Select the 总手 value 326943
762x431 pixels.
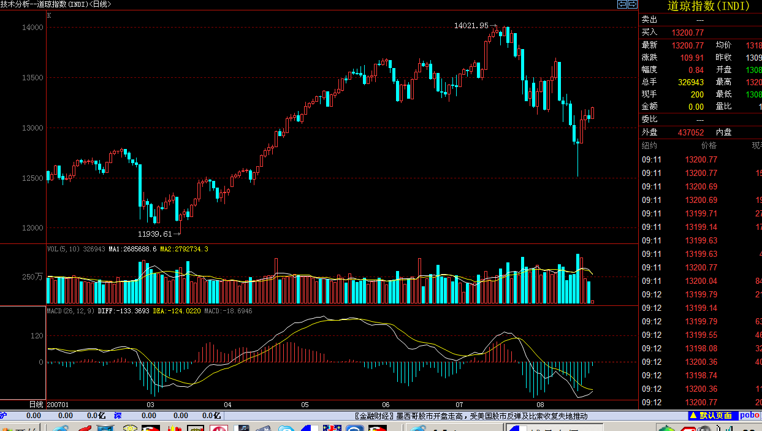[691, 82]
